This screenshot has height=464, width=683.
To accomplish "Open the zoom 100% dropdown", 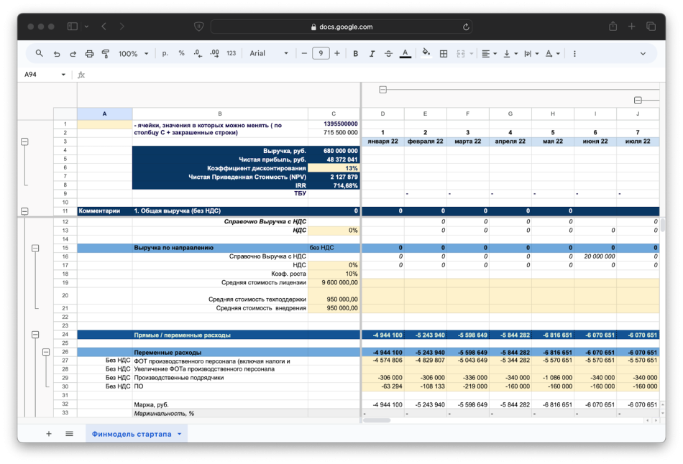I will pos(134,54).
